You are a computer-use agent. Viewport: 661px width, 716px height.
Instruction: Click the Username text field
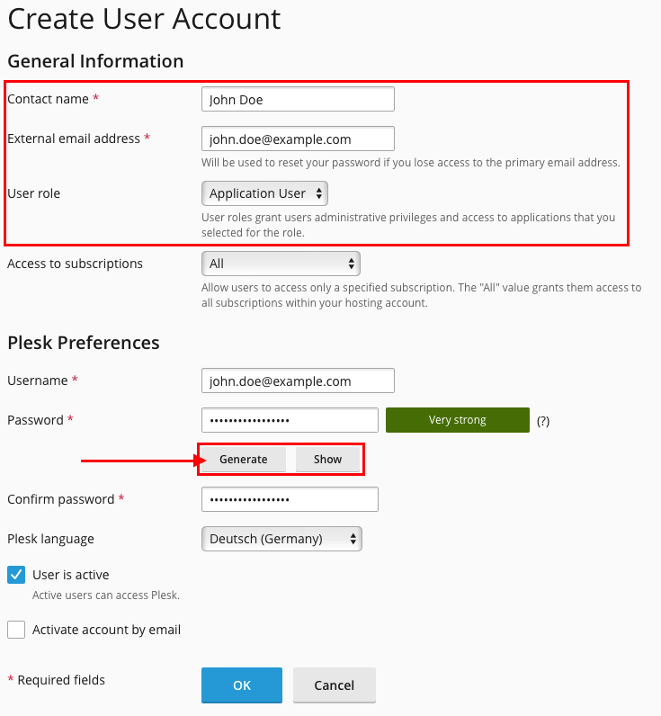click(x=298, y=380)
